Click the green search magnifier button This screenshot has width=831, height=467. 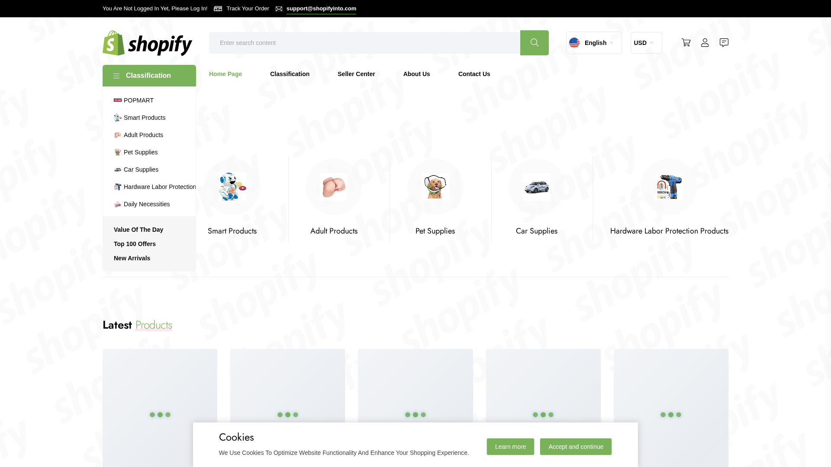[x=534, y=43]
